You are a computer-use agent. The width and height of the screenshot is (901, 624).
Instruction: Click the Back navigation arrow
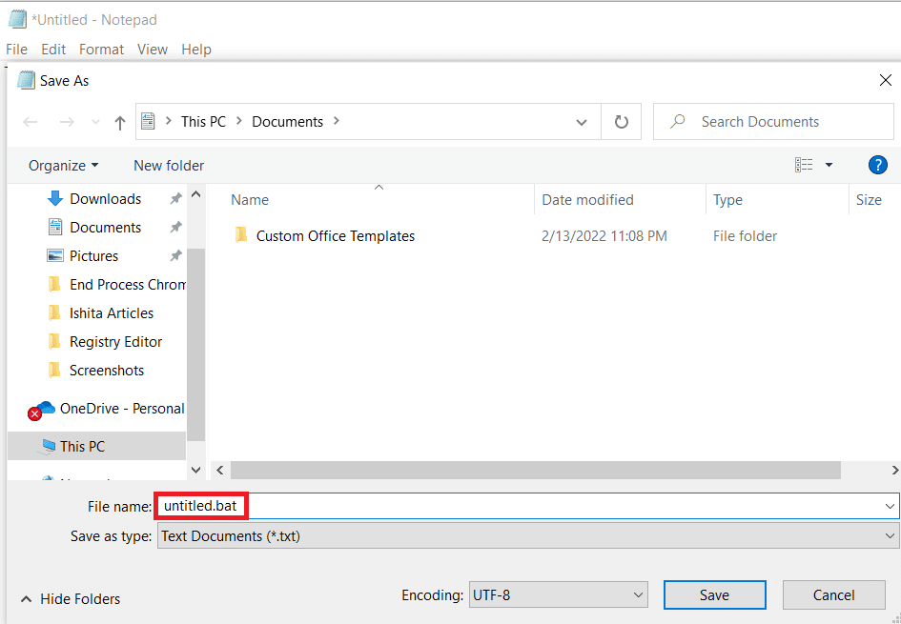pyautogui.click(x=30, y=122)
